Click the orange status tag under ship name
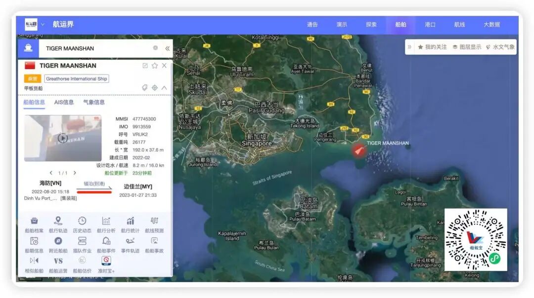Image resolution: width=534 pixels, height=298 pixels. (32, 78)
